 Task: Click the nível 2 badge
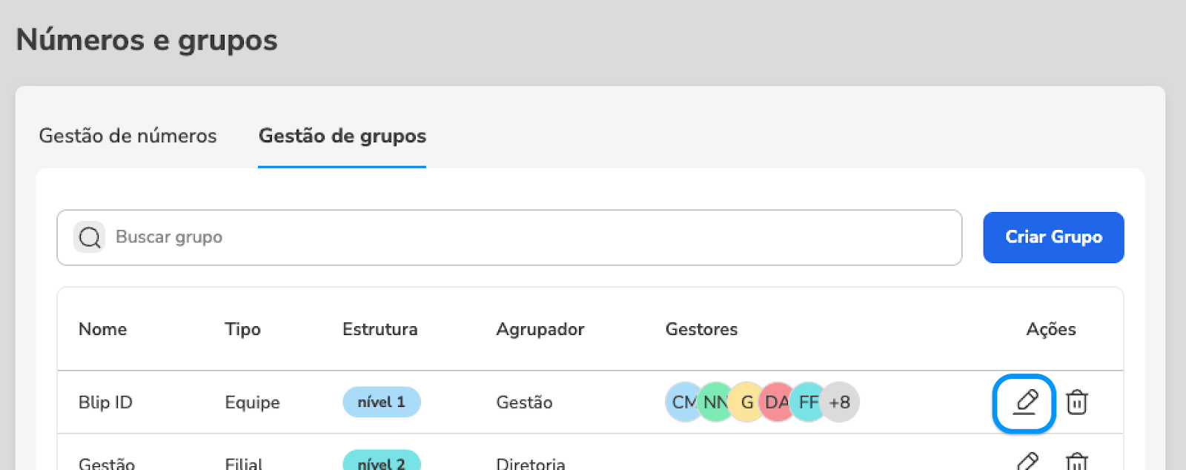[381, 463]
